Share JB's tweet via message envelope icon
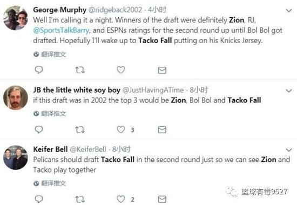 click(162, 129)
